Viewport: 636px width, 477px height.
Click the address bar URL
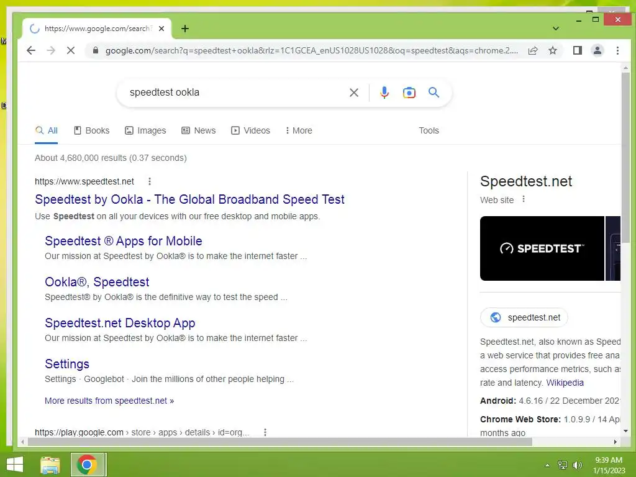coord(312,50)
